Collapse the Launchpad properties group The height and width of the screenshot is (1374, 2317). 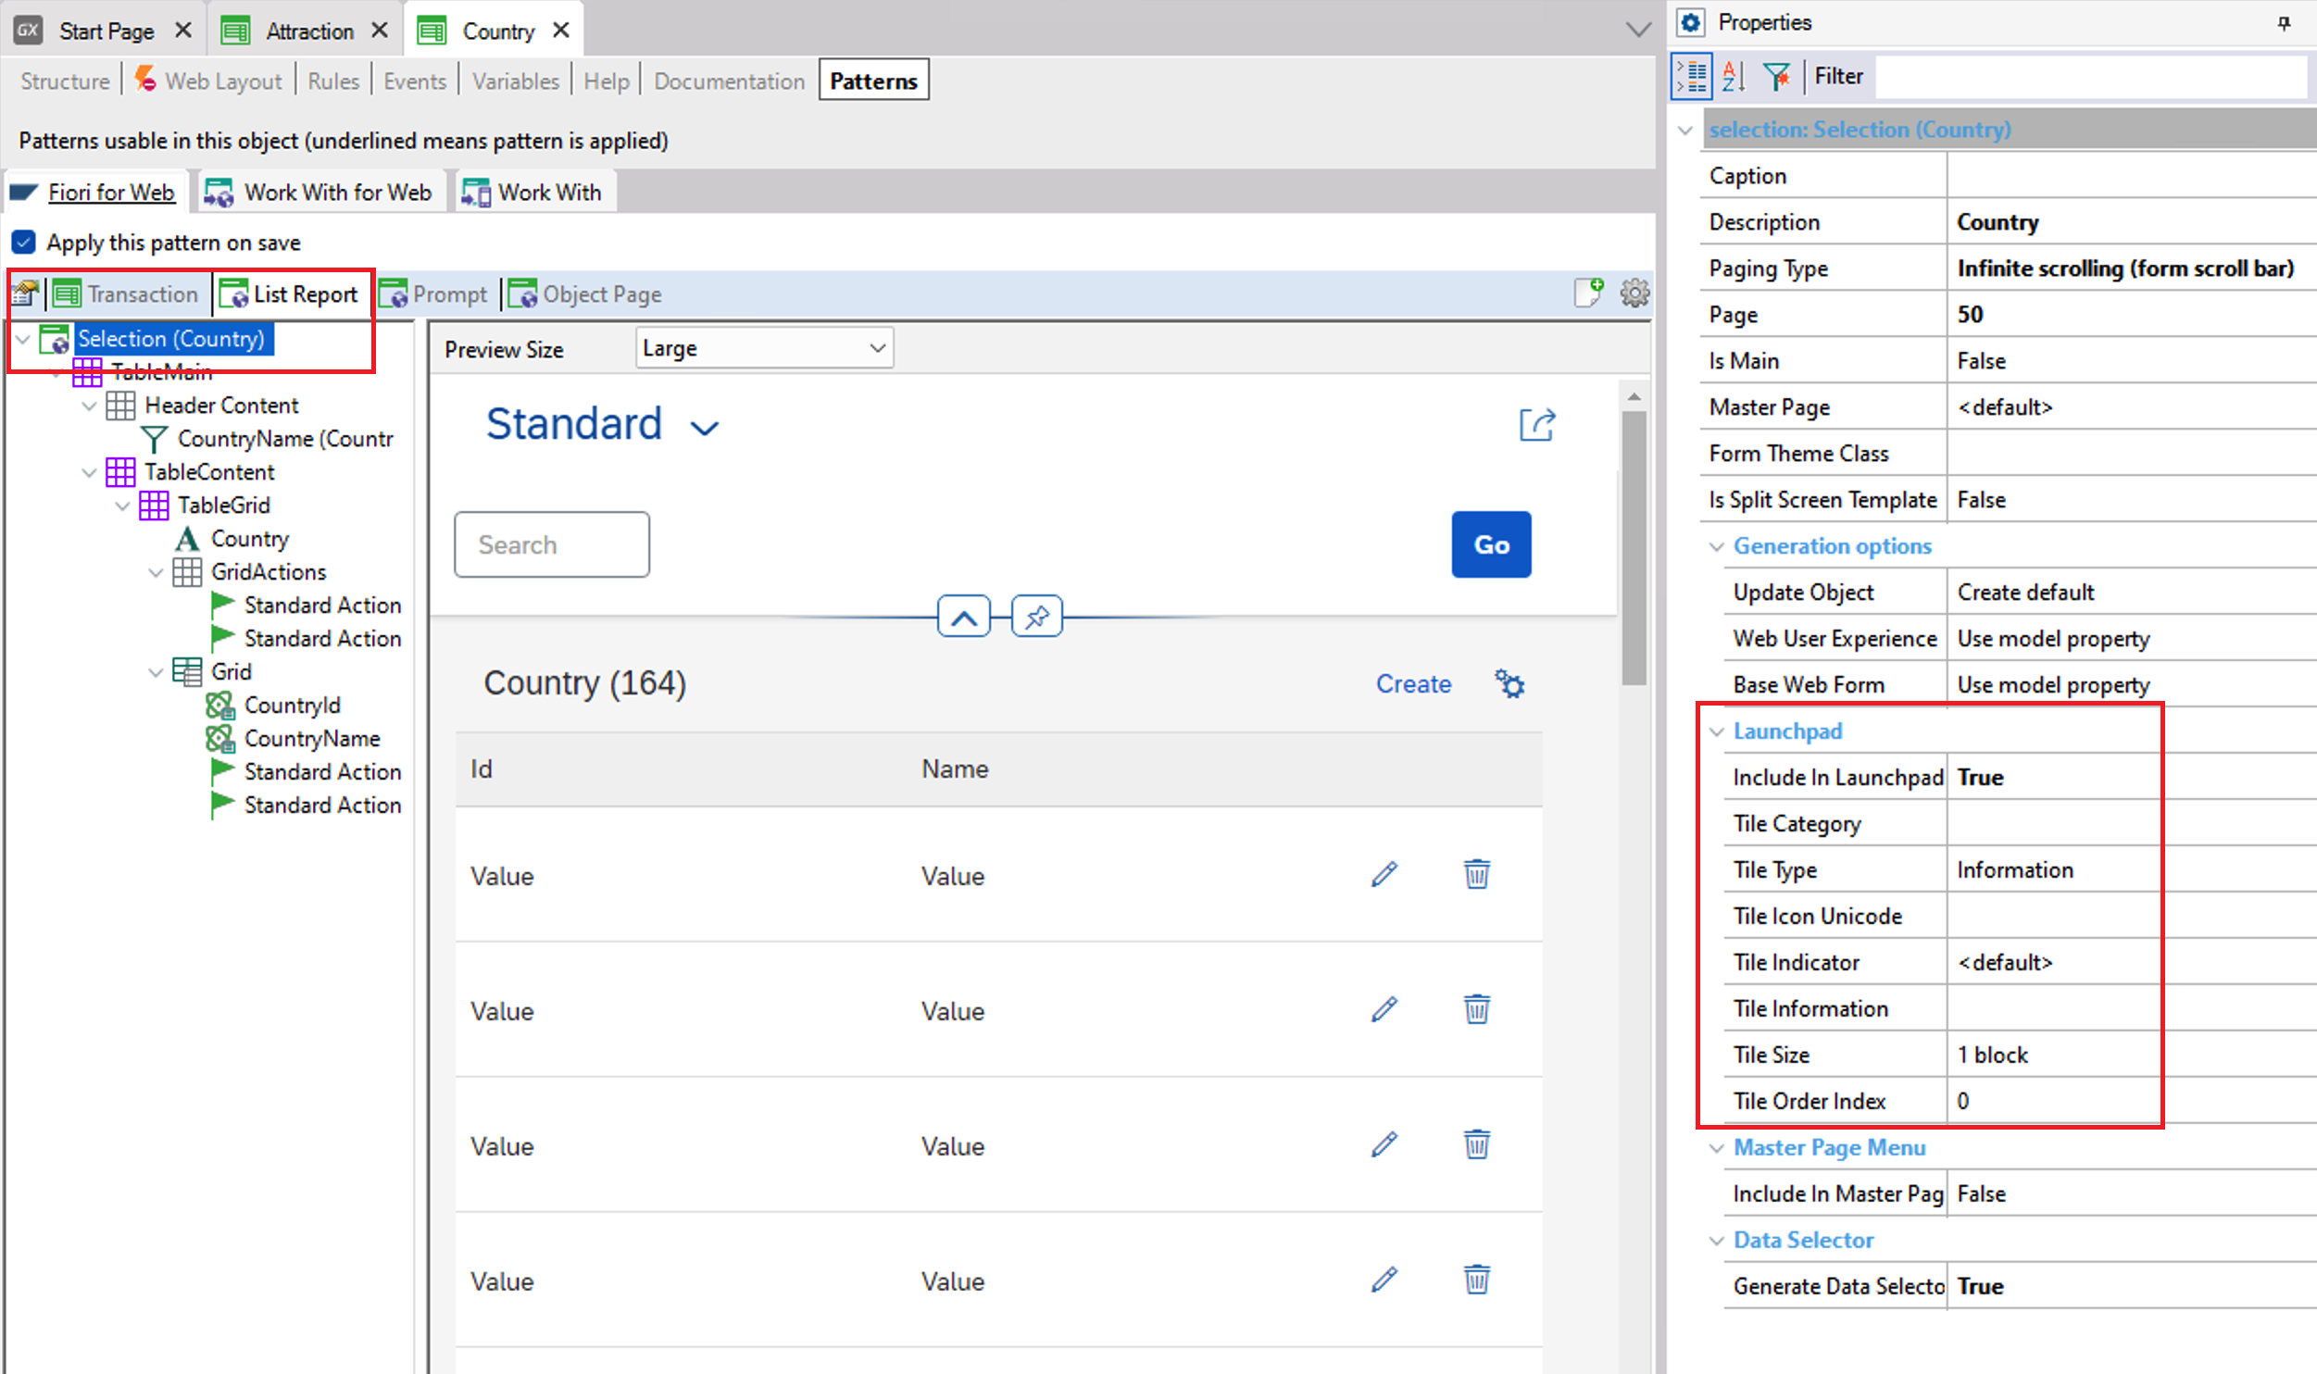(1716, 732)
